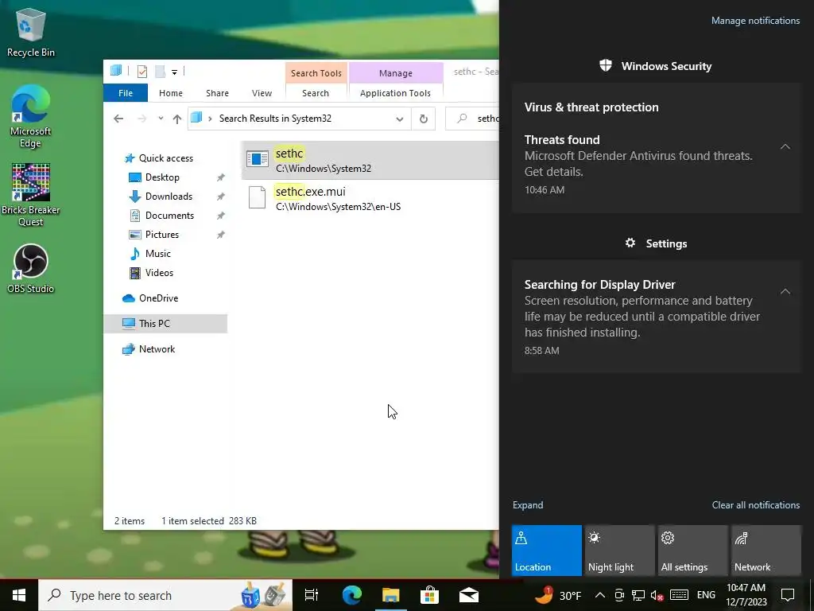Open Videos in the navigation pane
814x611 pixels.
pos(159,273)
